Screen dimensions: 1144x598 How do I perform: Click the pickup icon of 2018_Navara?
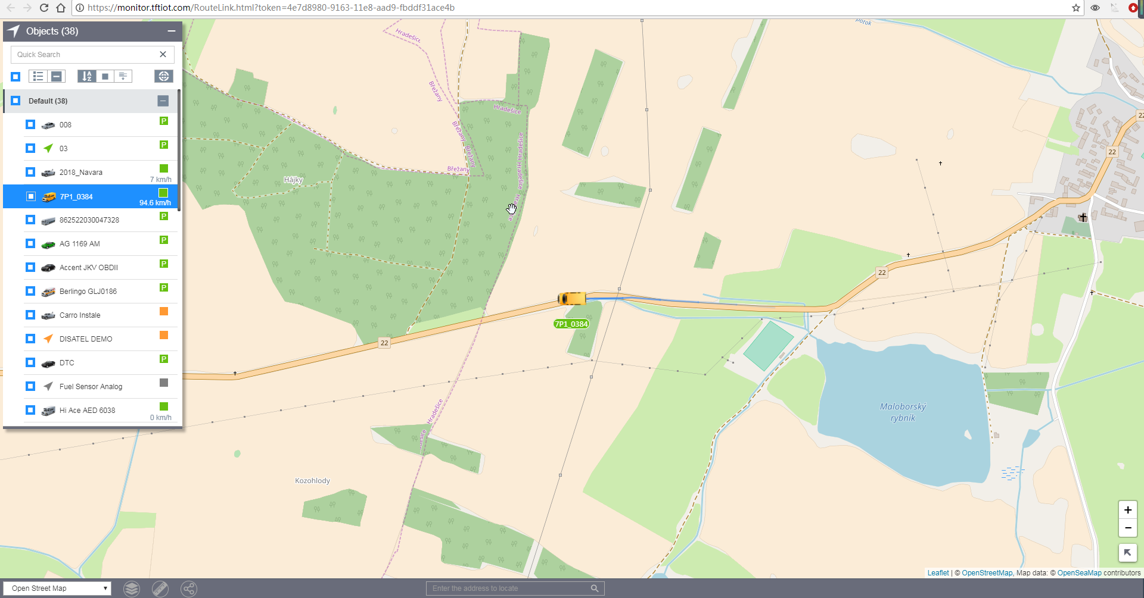coord(48,173)
